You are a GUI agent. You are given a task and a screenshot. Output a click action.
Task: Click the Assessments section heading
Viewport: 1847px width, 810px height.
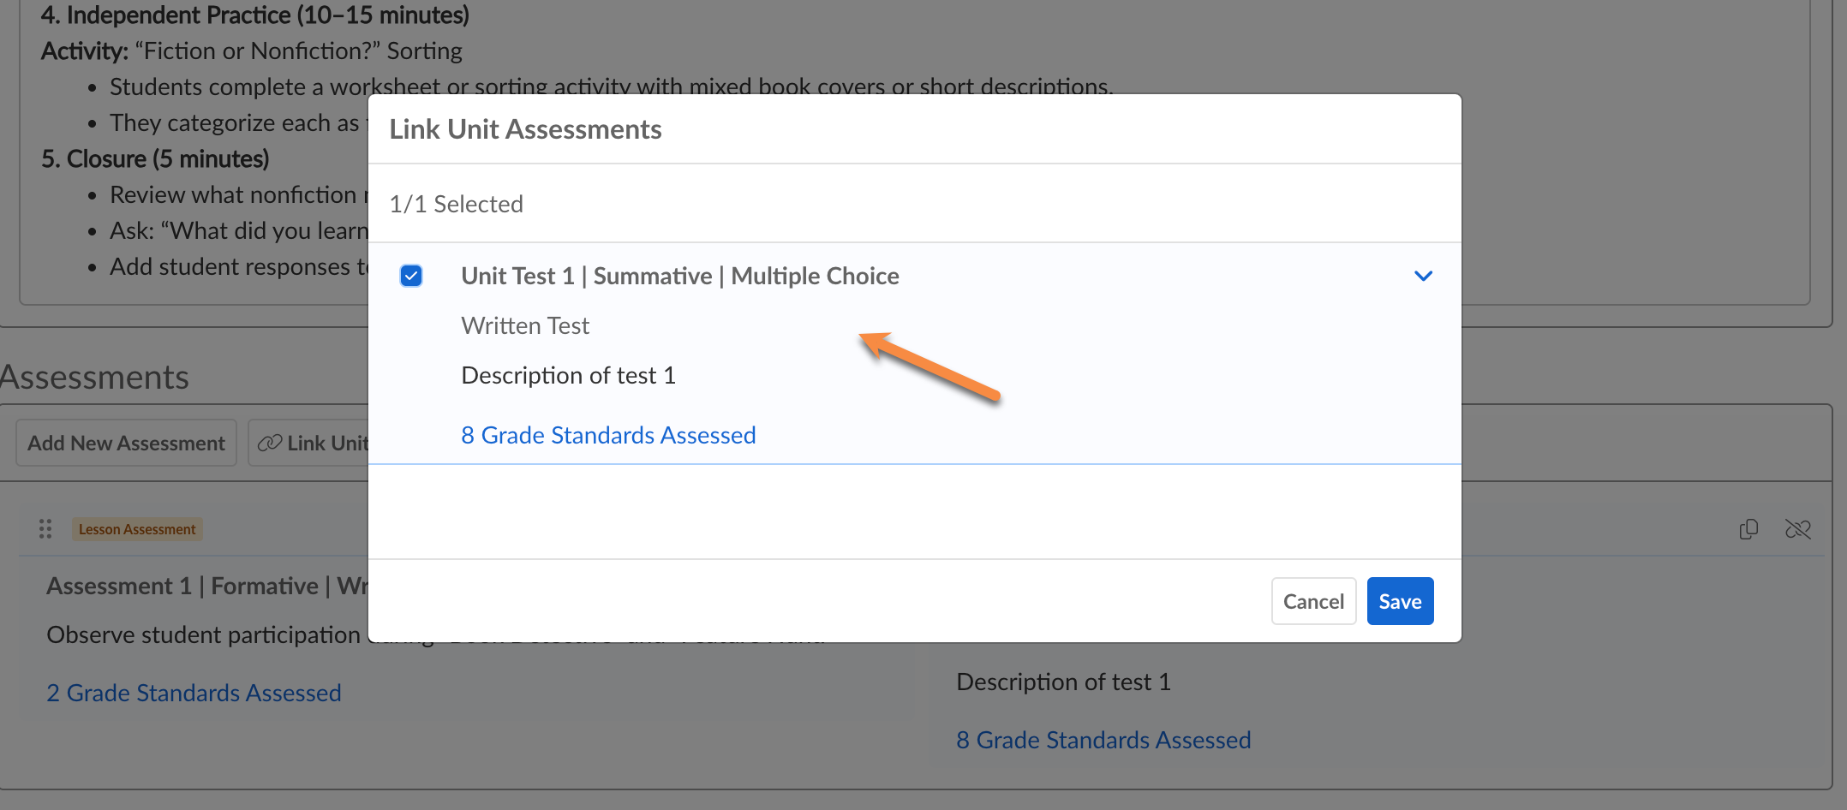94,377
